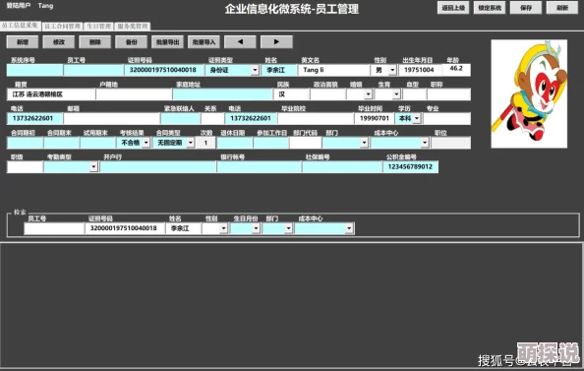Click the 批量导出 button
Screen dimensions: 584x371
click(167, 41)
